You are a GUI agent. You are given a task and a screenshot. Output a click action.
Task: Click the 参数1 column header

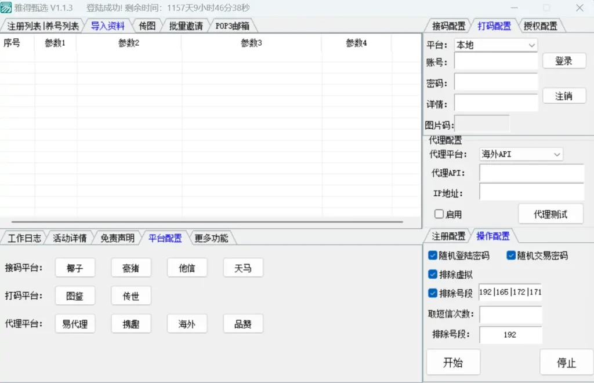(x=55, y=43)
